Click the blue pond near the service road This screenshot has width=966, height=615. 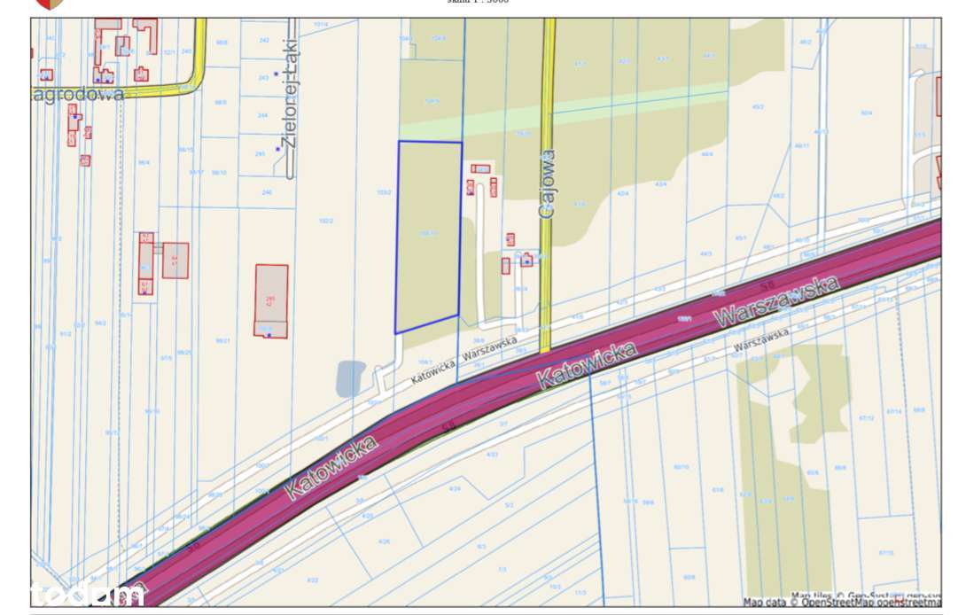click(351, 379)
